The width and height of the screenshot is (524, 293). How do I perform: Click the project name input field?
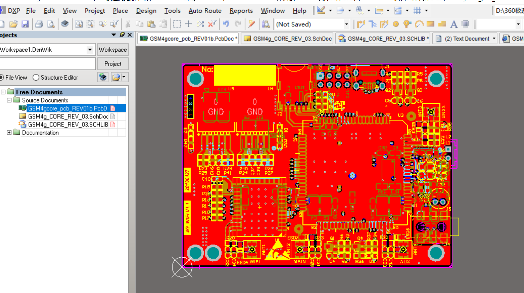click(47, 64)
